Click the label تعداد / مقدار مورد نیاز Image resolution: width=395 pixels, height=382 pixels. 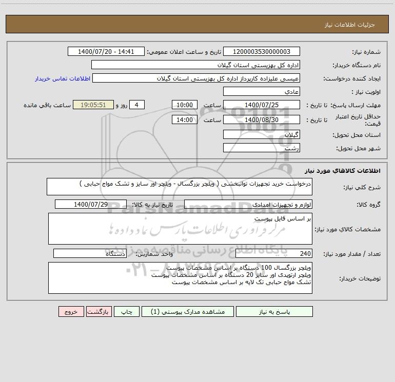(x=352, y=254)
